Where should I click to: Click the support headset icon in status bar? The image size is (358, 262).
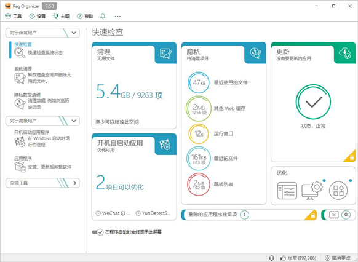[x=271, y=258]
